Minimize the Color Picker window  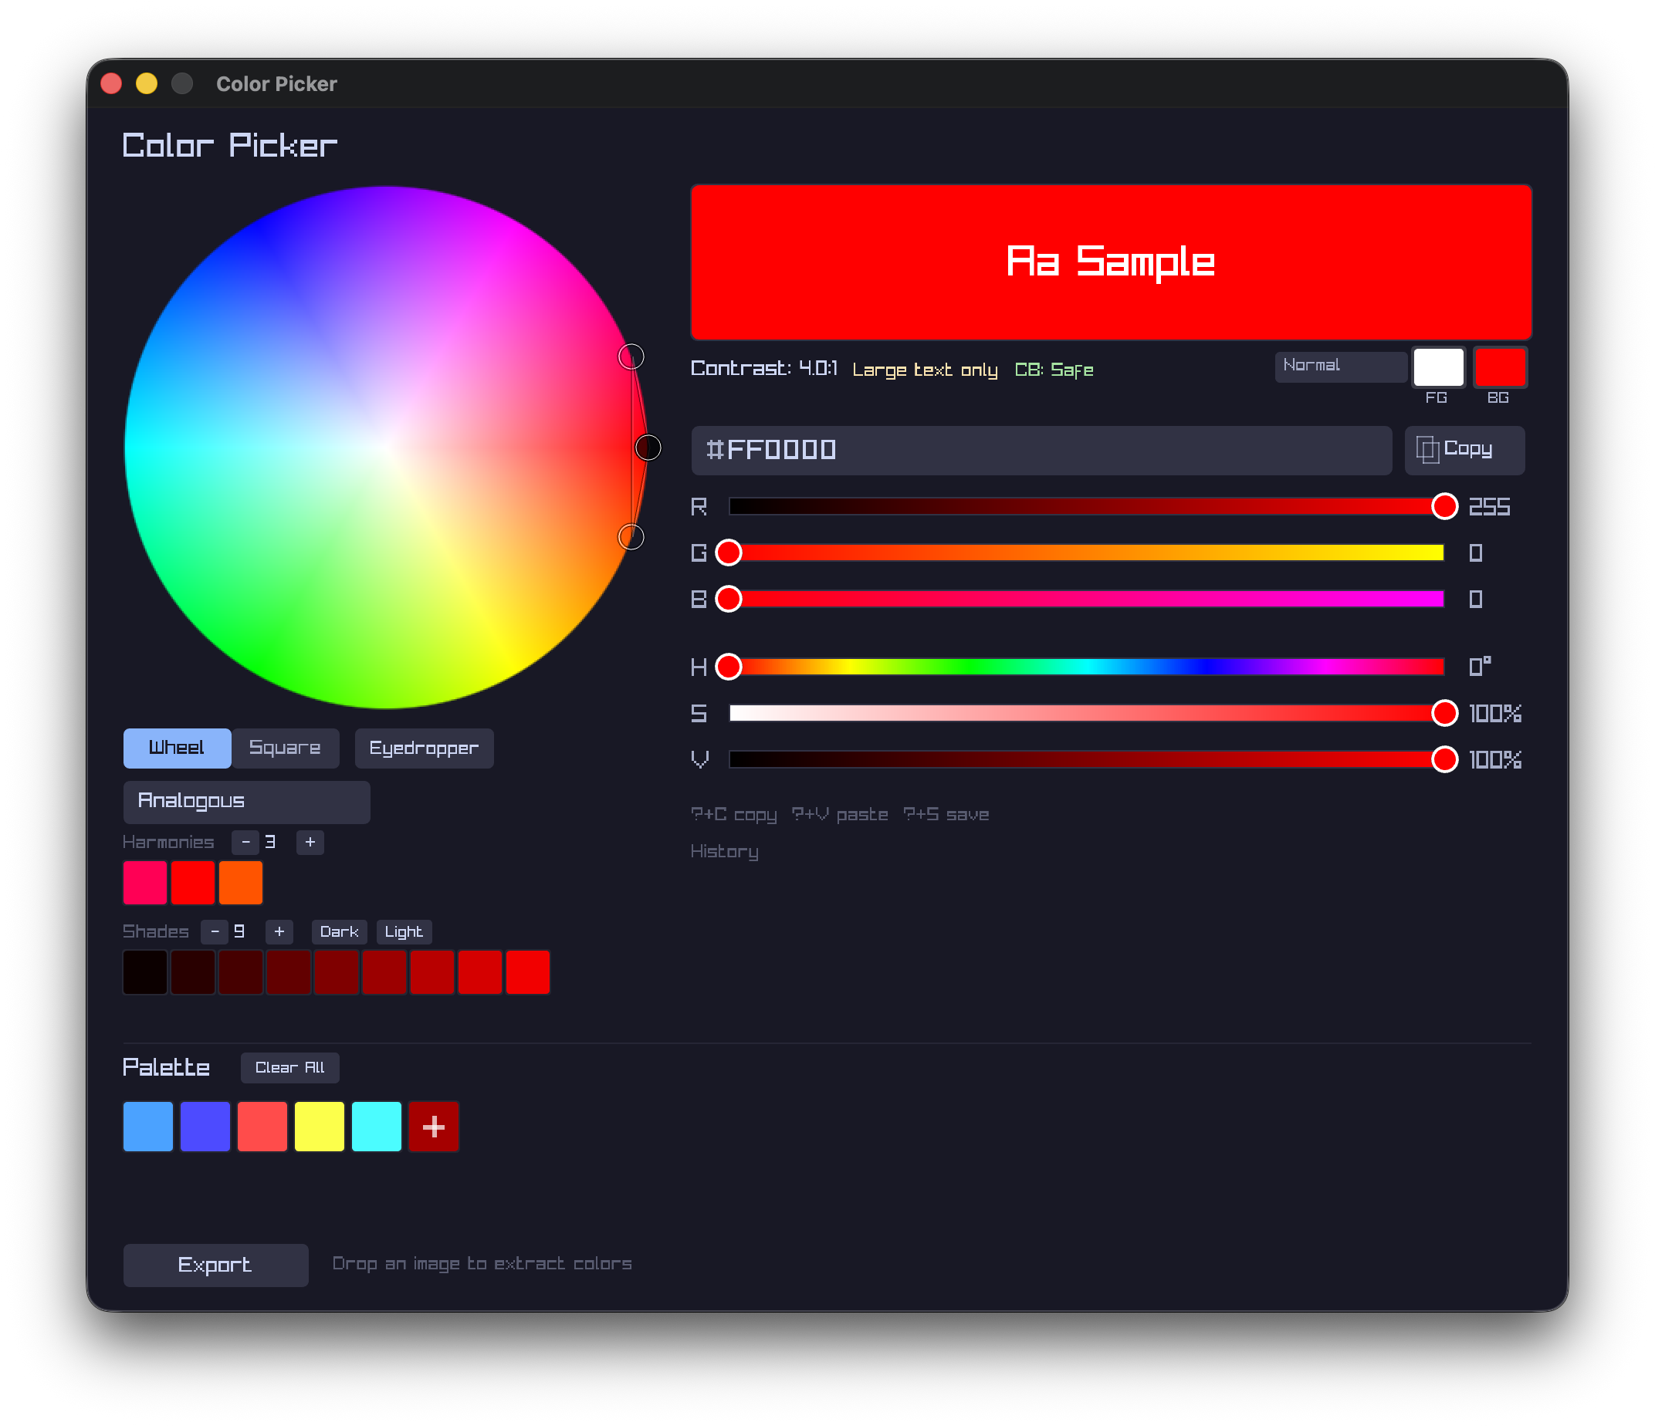[x=147, y=83]
